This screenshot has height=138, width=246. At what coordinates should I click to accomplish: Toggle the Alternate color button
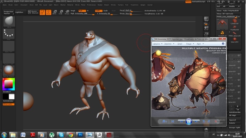[9, 104]
